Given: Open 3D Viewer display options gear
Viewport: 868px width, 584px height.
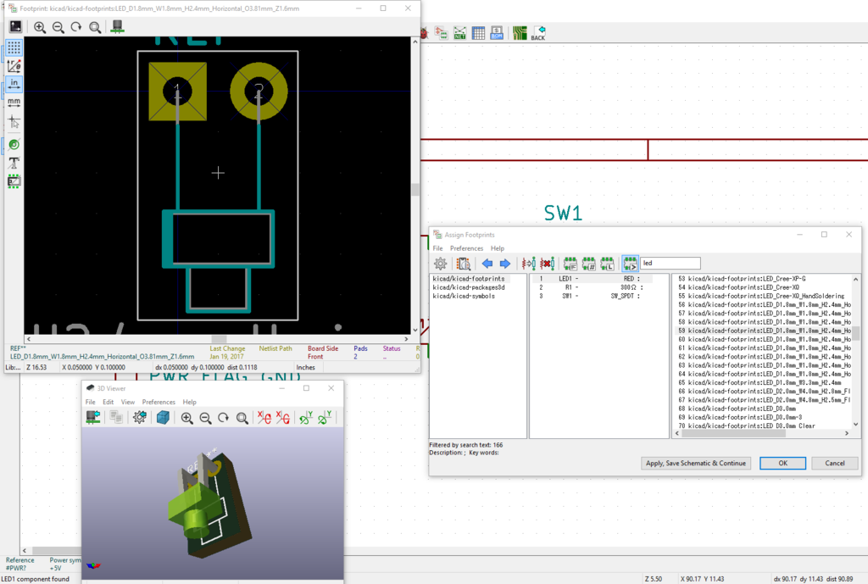Looking at the screenshot, I should (140, 417).
